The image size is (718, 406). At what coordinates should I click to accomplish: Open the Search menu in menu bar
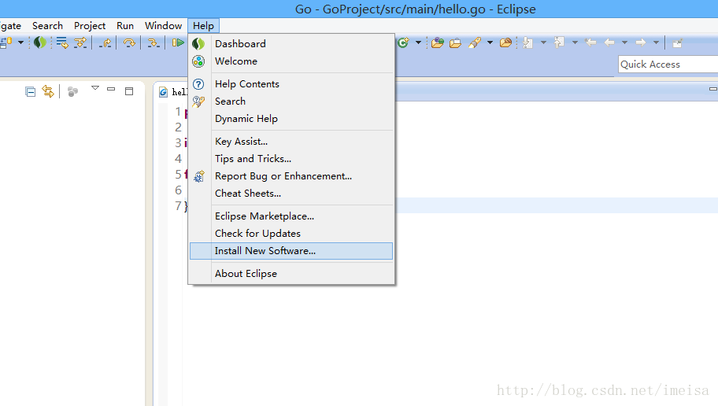coord(47,26)
